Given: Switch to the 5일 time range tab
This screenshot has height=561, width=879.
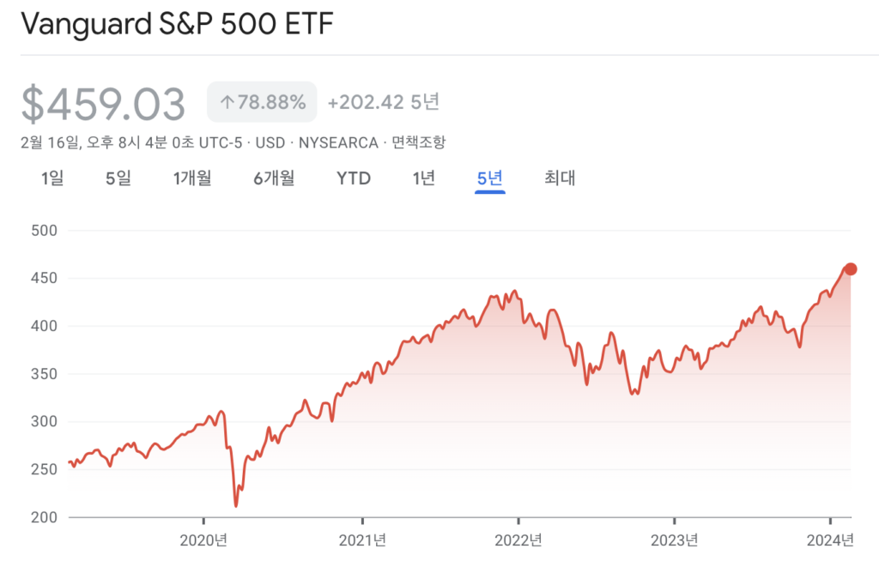Looking at the screenshot, I should 118,178.
